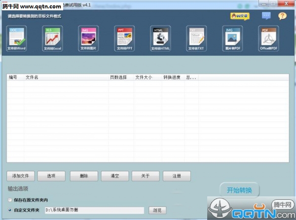Select the 文件转PPT conversion icon
Screen dimensions: 296x220
pos(124,38)
